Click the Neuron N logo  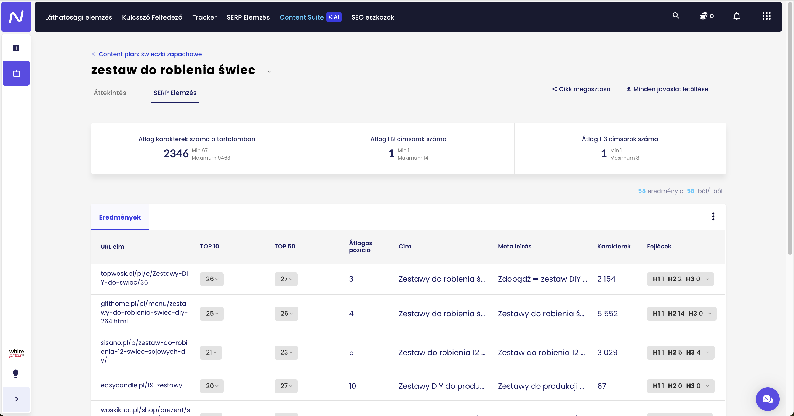tap(16, 17)
